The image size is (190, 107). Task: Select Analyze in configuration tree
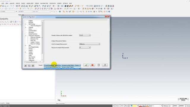click(x=31, y=21)
